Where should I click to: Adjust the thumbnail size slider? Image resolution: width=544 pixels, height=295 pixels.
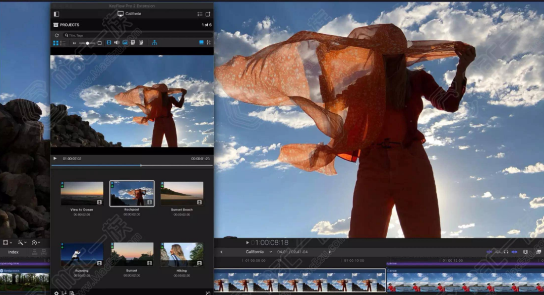(x=87, y=43)
